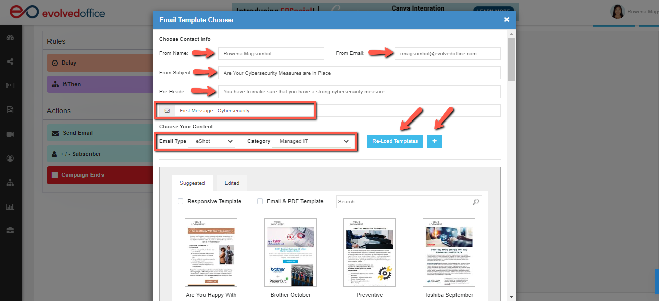Switch to the Suggested tab
Viewport: 659px width, 303px height.
[192, 183]
